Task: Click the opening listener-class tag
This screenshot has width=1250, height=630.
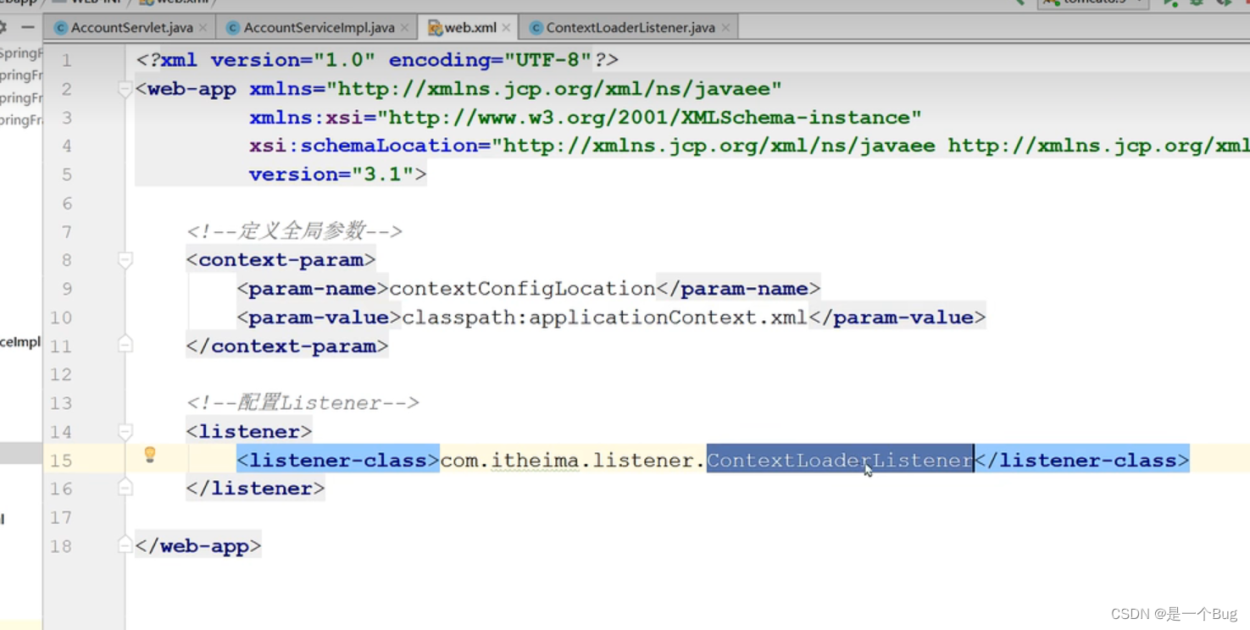Action: tap(338, 460)
